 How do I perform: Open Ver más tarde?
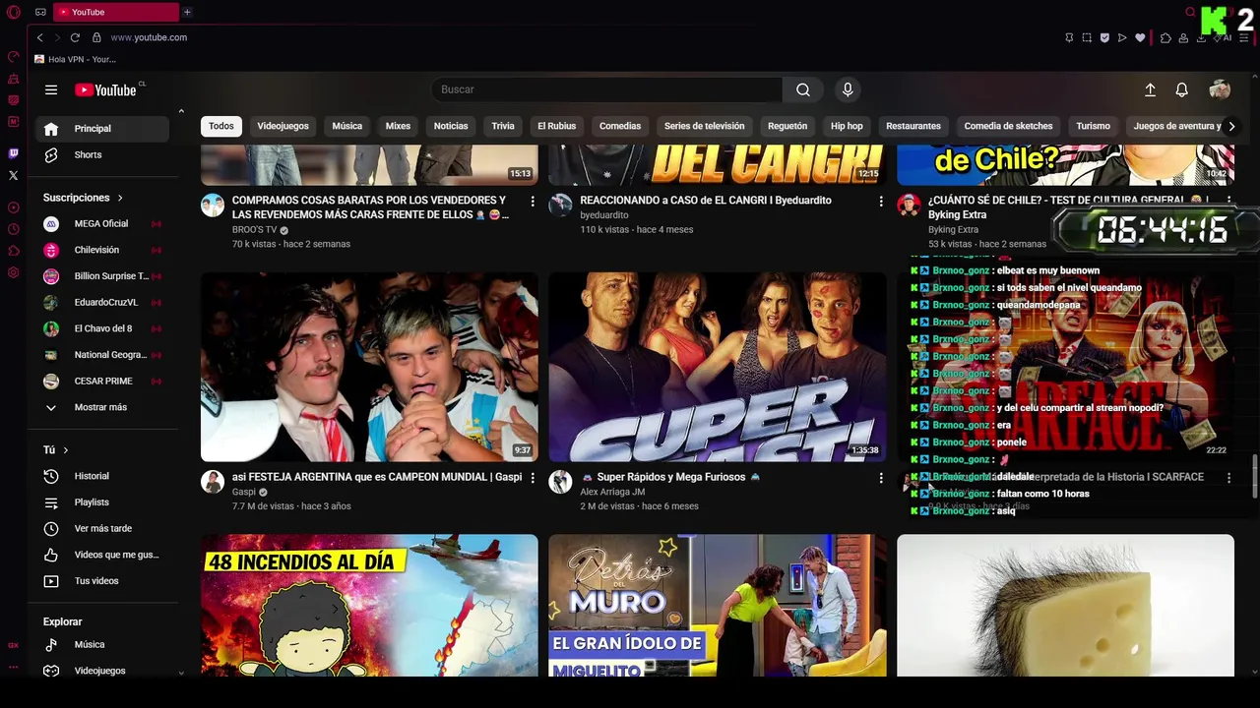point(102,529)
